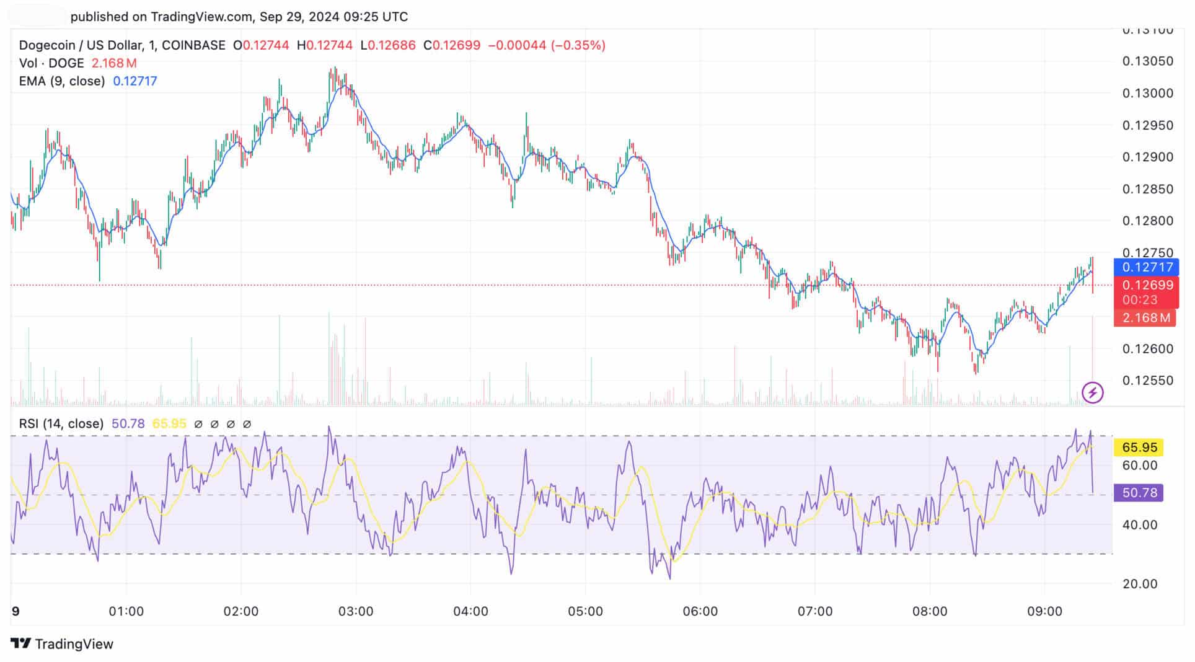Click the blue EMA value 0.12717 in legend

pyautogui.click(x=135, y=81)
